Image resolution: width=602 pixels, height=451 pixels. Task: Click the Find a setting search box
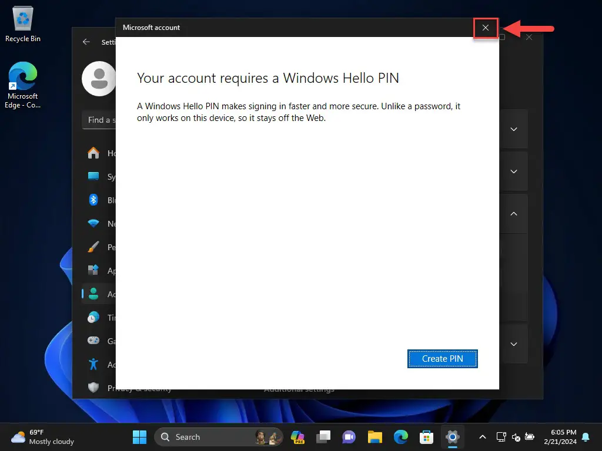99,120
